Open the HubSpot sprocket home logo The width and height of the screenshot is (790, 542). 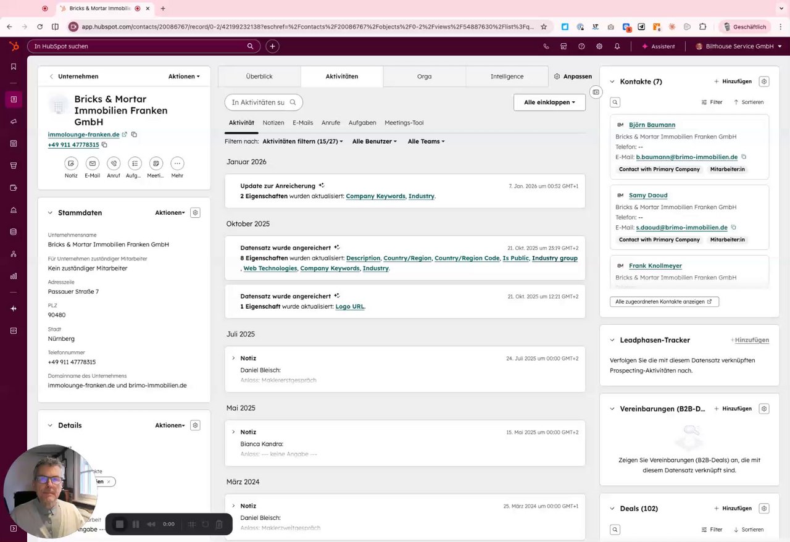tap(14, 46)
